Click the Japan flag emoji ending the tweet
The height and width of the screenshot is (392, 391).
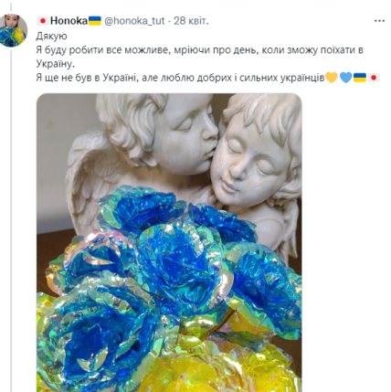click(374, 78)
